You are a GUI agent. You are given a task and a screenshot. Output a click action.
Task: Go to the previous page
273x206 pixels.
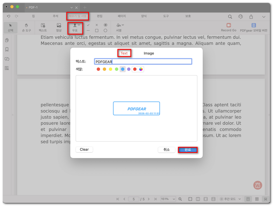tap(124, 199)
